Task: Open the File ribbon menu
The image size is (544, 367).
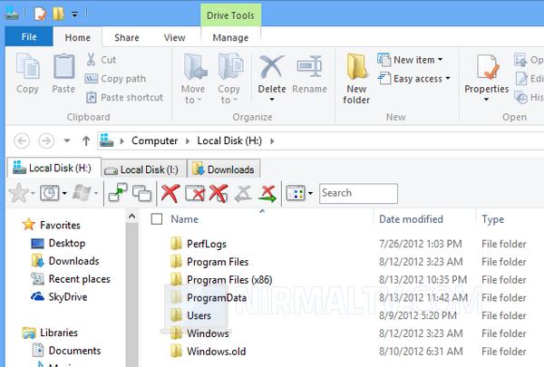Action: tap(29, 37)
